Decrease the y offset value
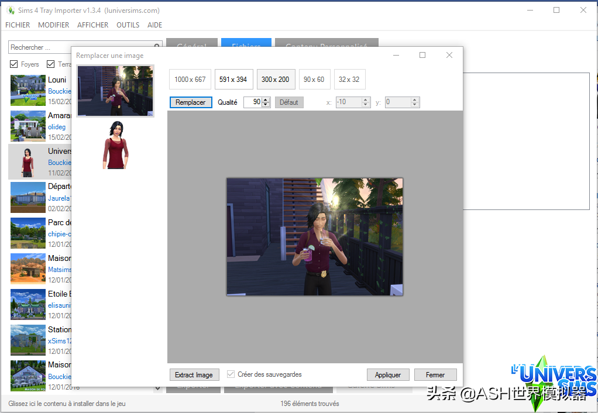Screen dimensions: 598x413 [x=415, y=105]
